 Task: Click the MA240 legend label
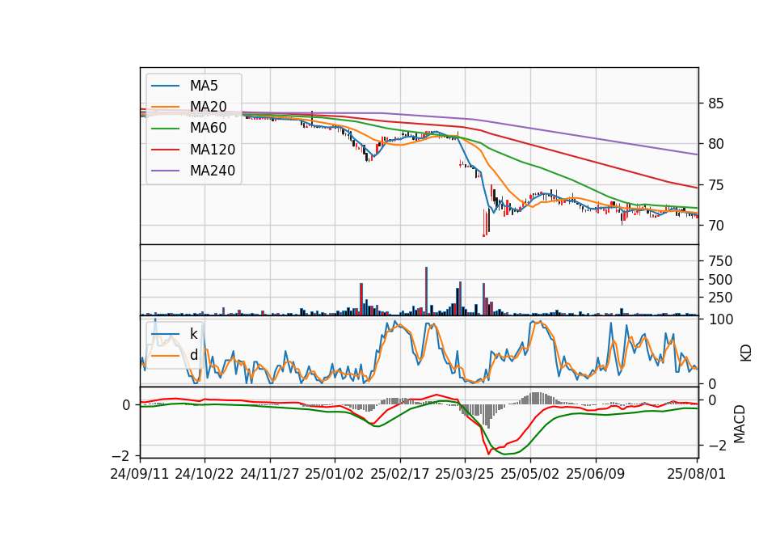coord(213,171)
